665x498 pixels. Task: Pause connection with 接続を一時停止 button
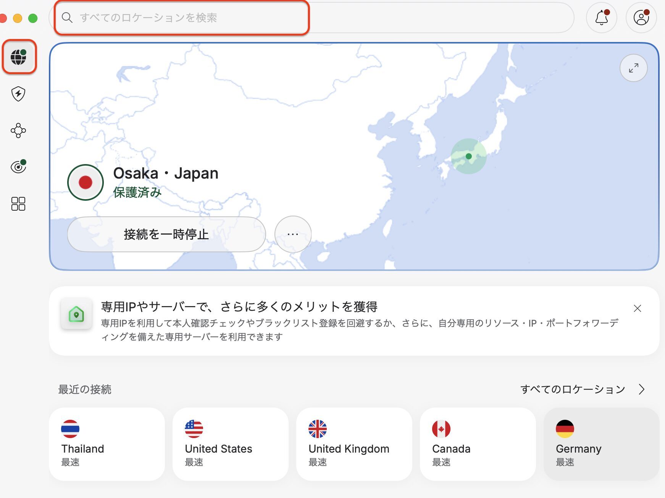pos(166,234)
